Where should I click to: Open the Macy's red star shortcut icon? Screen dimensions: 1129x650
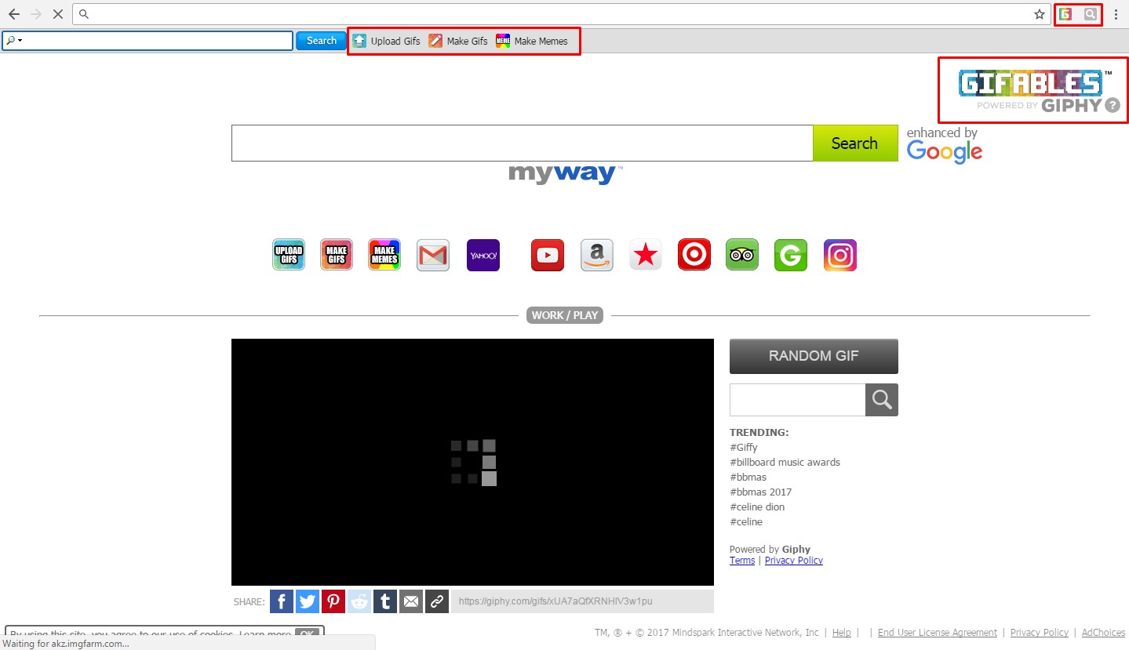tap(646, 255)
